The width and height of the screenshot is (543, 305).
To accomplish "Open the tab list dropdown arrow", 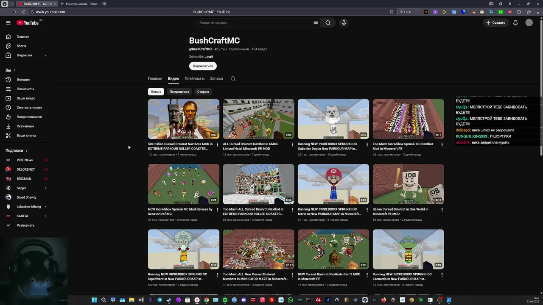I will point(11,4).
